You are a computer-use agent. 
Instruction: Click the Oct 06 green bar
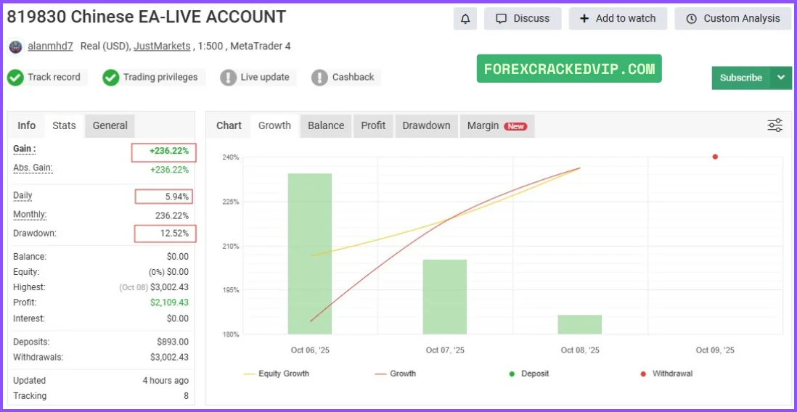click(310, 254)
